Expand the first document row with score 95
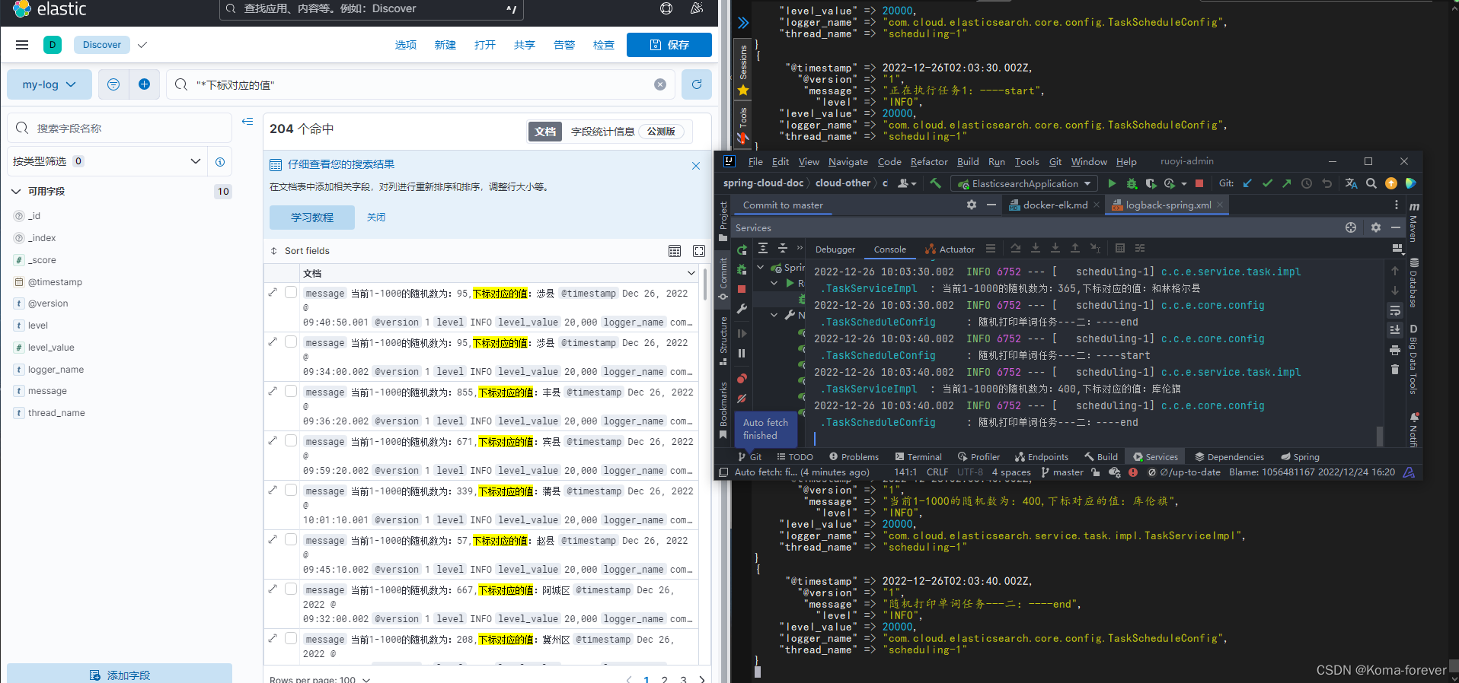 click(x=273, y=292)
